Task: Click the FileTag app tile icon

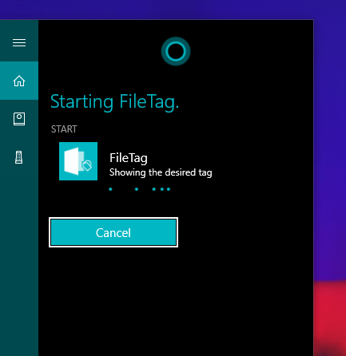Action: pyautogui.click(x=78, y=161)
